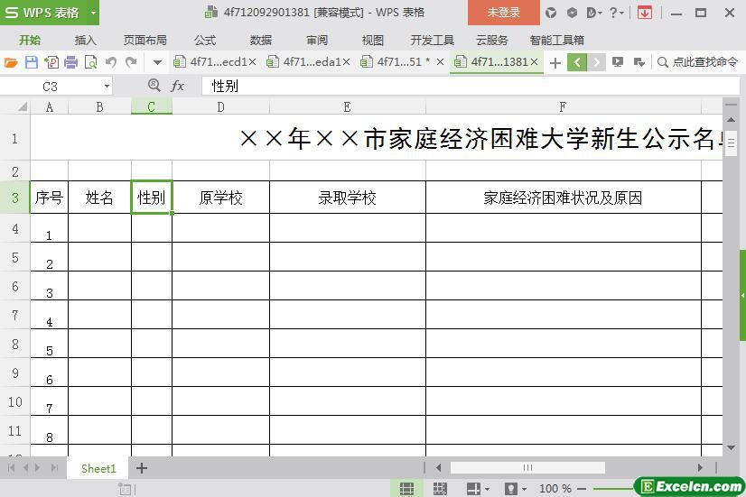Switch to normal view in status bar
This screenshot has width=746, height=497.
click(406, 489)
